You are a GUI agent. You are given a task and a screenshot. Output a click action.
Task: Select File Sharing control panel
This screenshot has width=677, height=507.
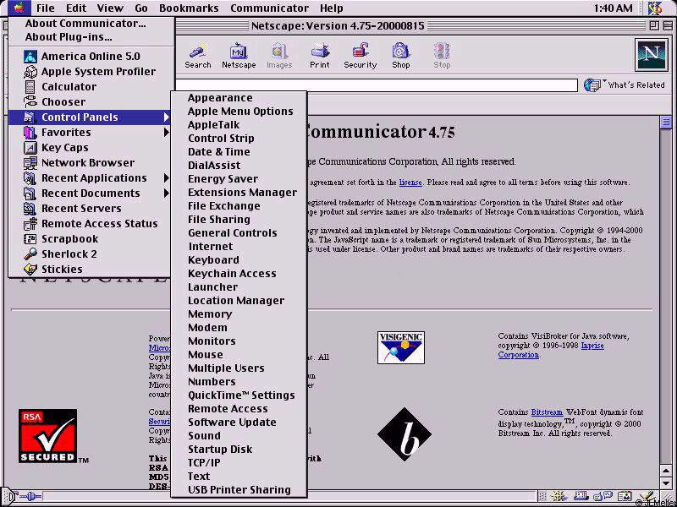(x=239, y=220)
